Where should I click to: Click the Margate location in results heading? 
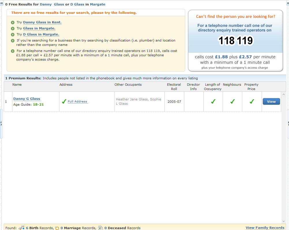click(x=98, y=4)
